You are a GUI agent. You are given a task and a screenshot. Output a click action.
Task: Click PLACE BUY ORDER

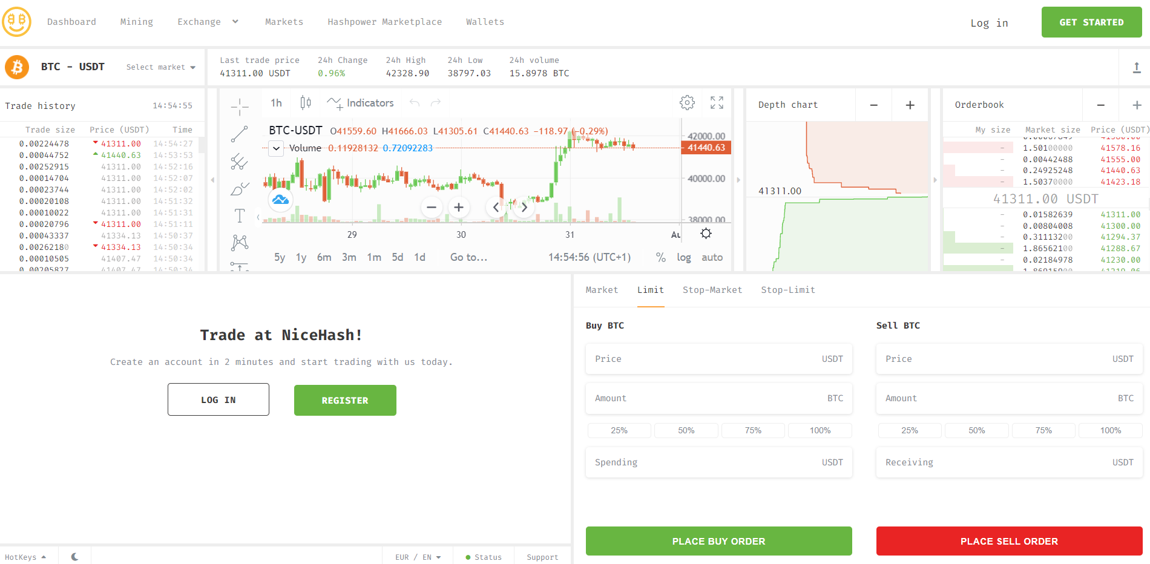click(x=718, y=541)
